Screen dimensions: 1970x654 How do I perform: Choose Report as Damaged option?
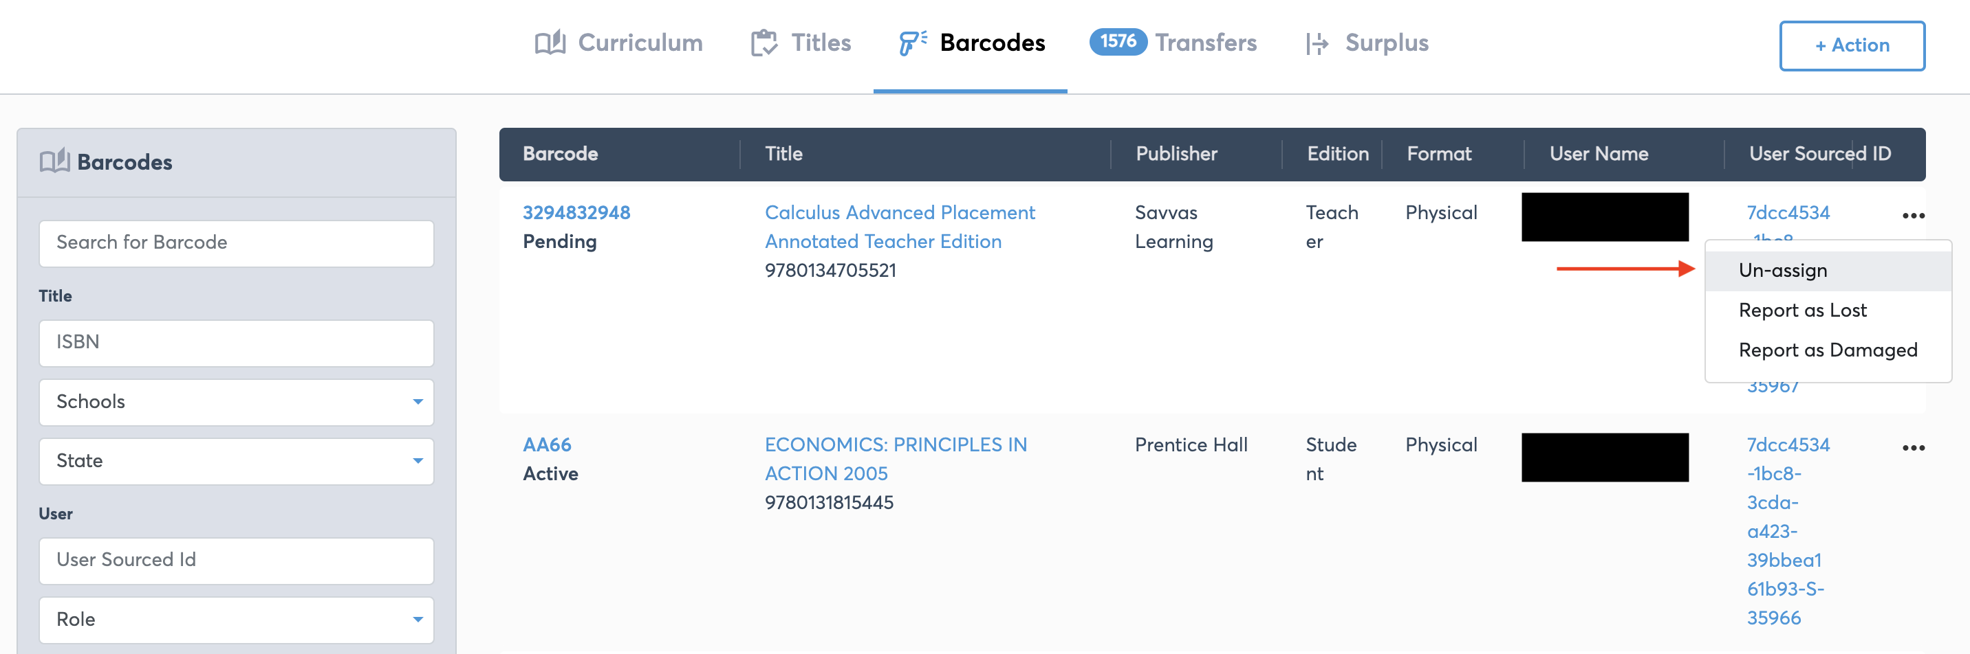[x=1827, y=350]
